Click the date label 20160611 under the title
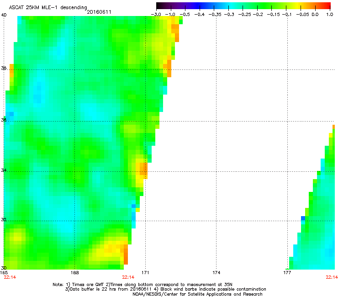 pyautogui.click(x=99, y=12)
